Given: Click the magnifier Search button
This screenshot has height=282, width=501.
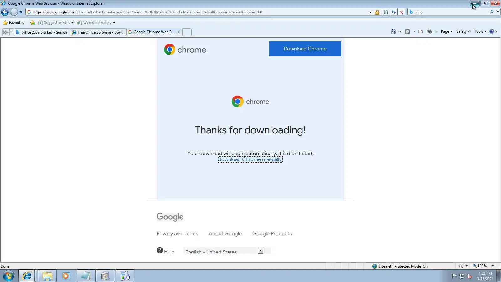Looking at the screenshot, I should coord(492,12).
